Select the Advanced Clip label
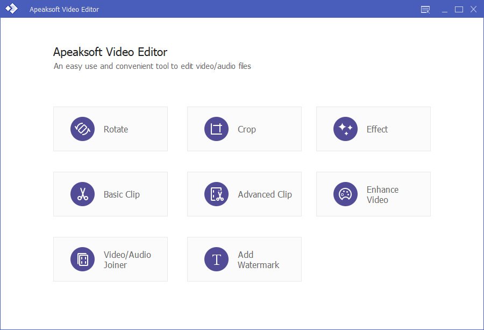This screenshot has height=330, width=484. point(265,194)
